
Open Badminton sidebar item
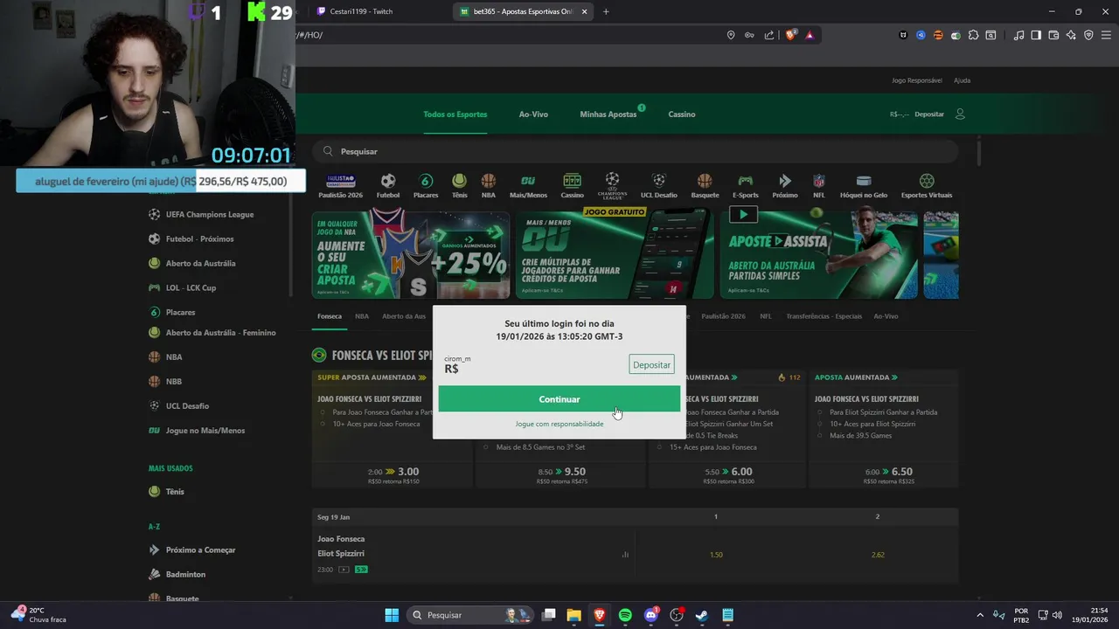pyautogui.click(x=185, y=575)
